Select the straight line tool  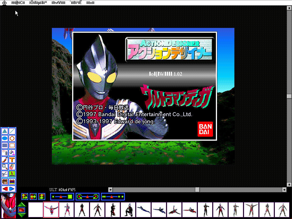point(12,131)
